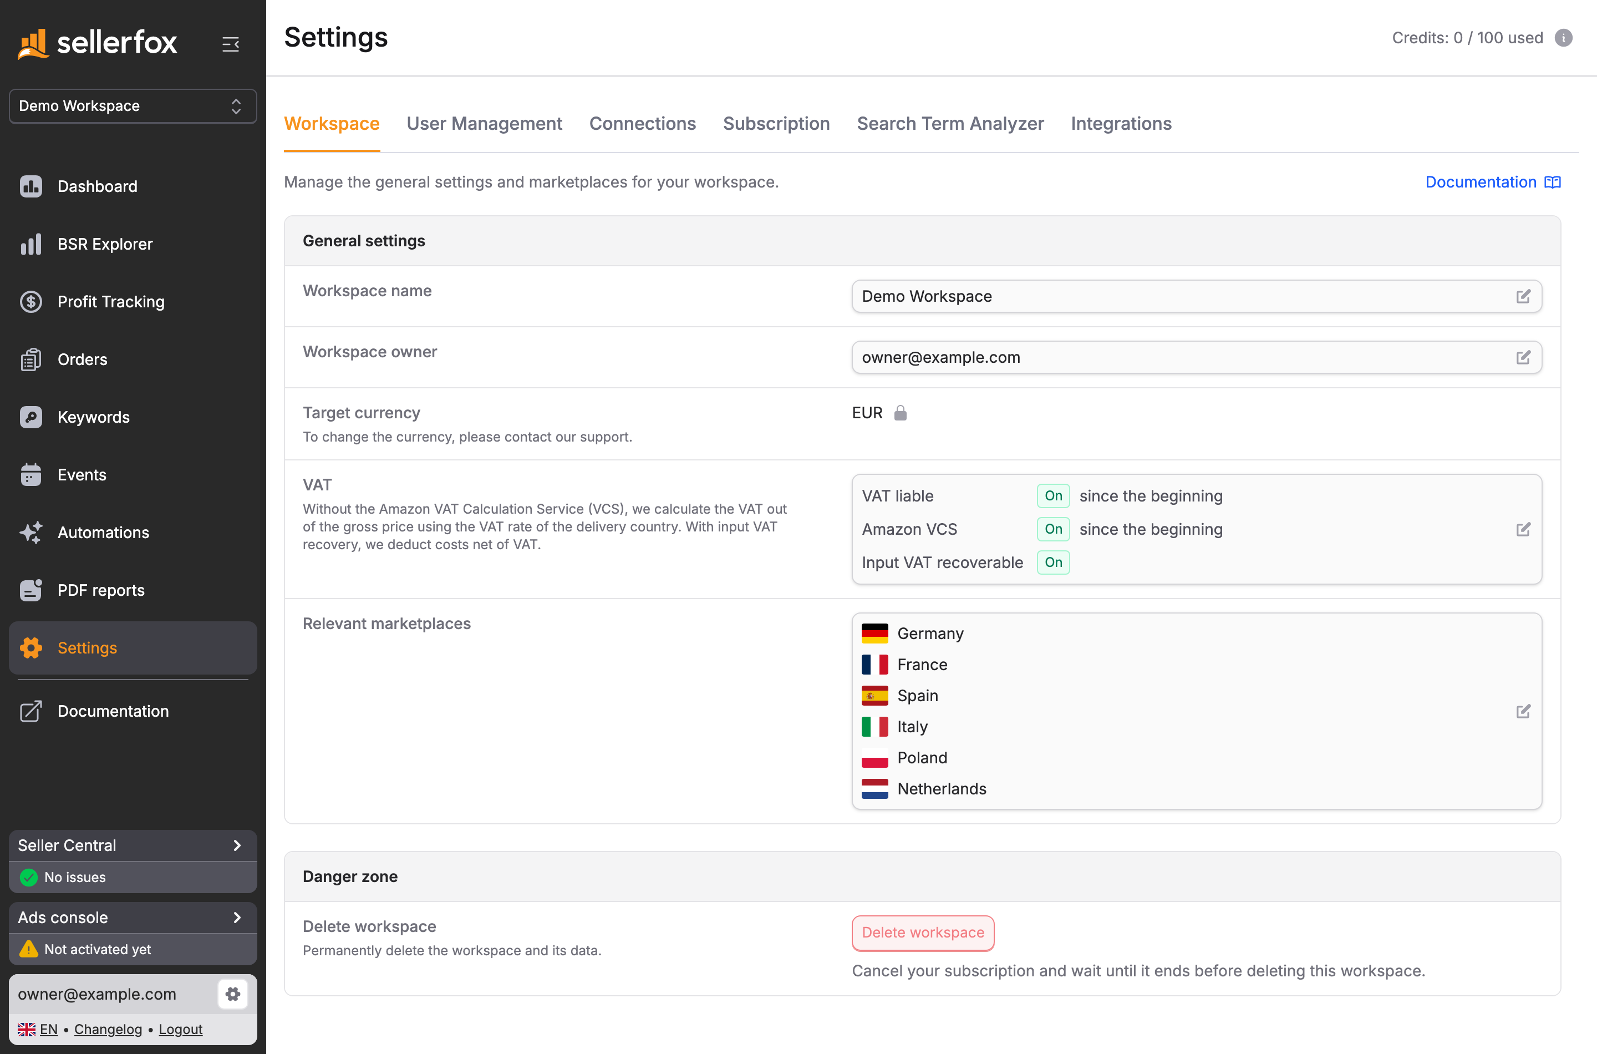Click the Delete workspace button
Screen dimensions: 1597x1054
[x=923, y=933]
